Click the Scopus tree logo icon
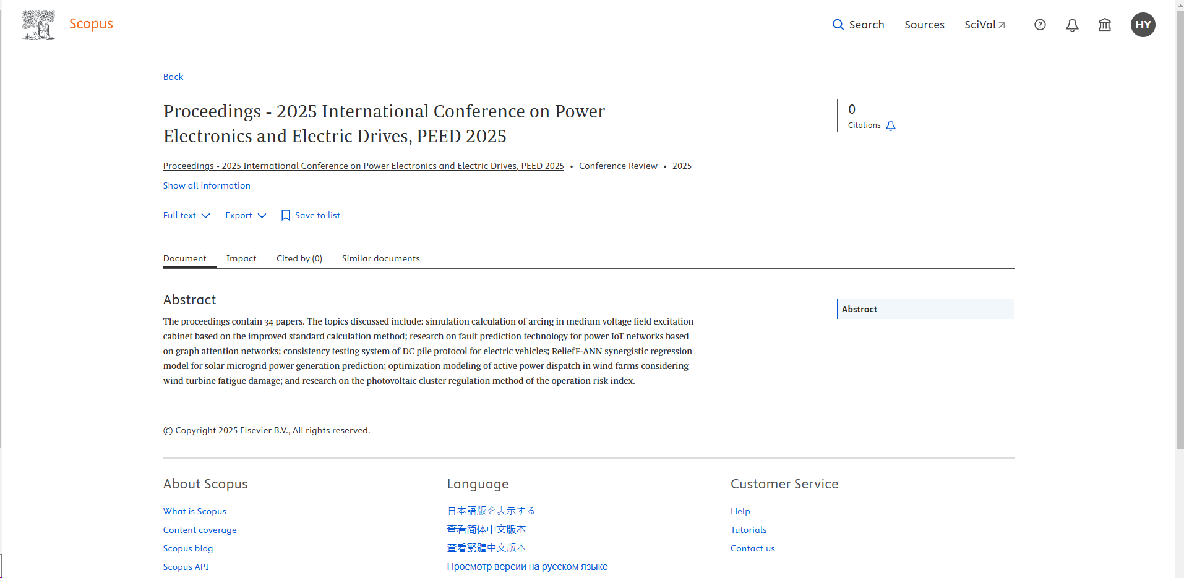The height and width of the screenshot is (578, 1184). click(x=38, y=25)
